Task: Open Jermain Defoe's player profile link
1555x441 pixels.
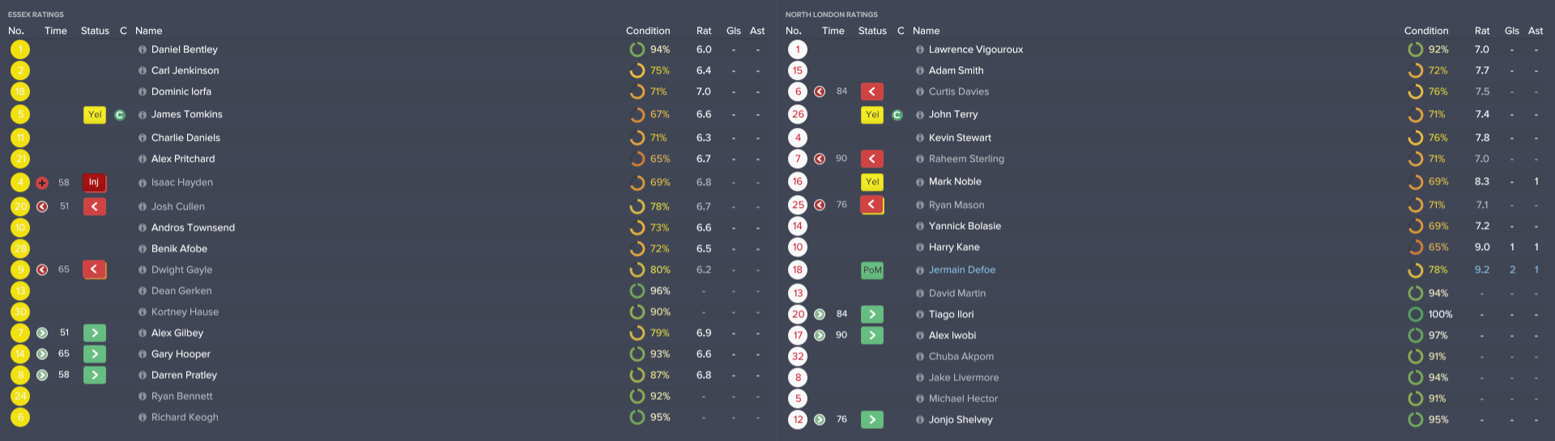Action: [x=962, y=270]
